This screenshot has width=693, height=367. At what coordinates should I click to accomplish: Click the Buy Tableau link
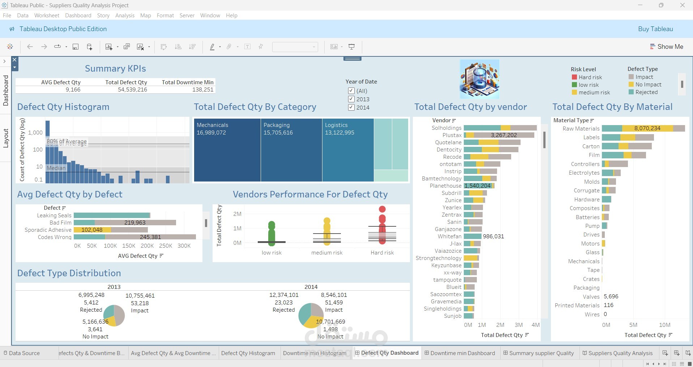pyautogui.click(x=655, y=29)
